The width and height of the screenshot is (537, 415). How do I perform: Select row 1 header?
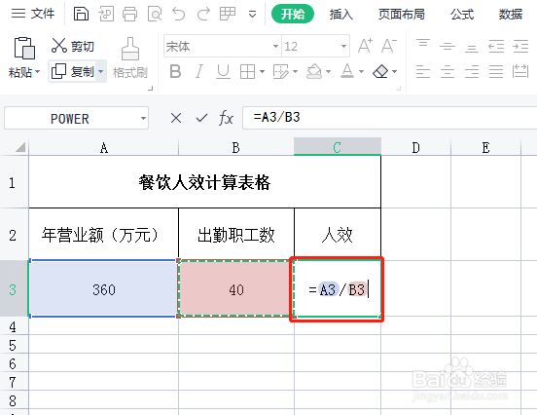[x=14, y=182]
